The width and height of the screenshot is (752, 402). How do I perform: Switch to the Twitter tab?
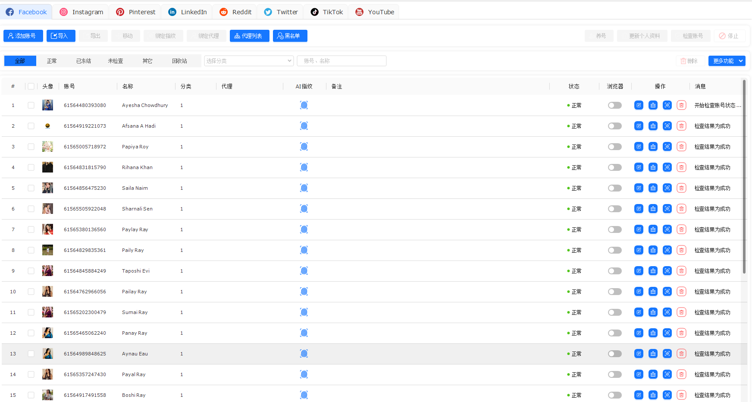point(281,12)
